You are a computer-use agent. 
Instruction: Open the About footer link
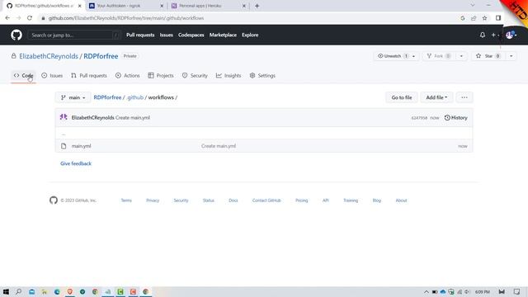[401, 200]
